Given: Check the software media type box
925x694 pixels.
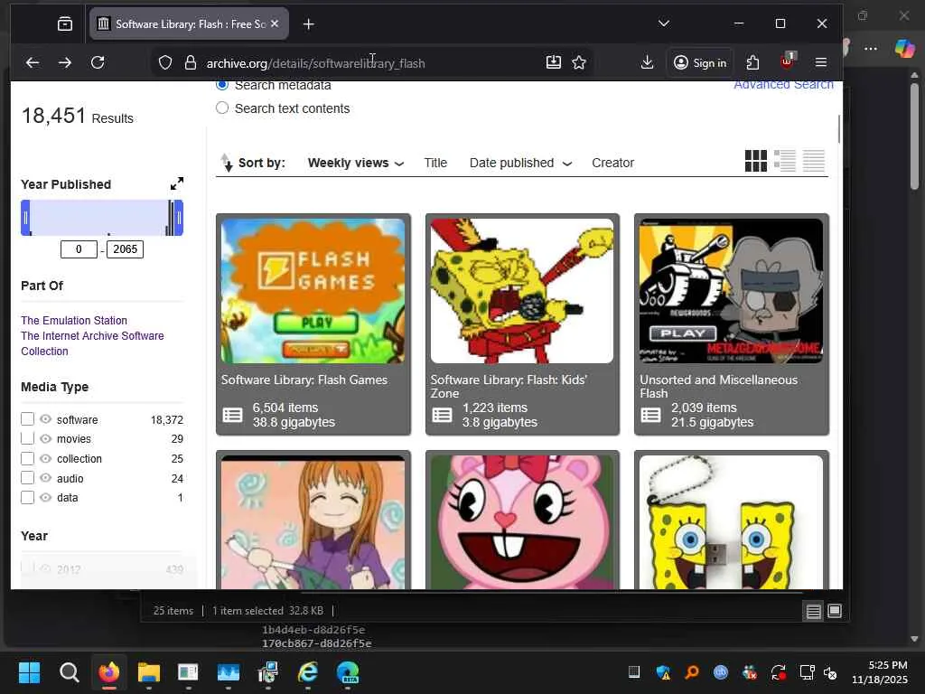Looking at the screenshot, I should 27,419.
